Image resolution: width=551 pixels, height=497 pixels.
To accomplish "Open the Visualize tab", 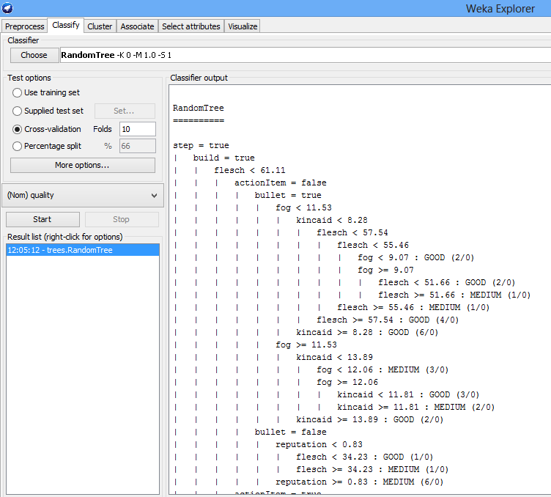I will pos(243,26).
